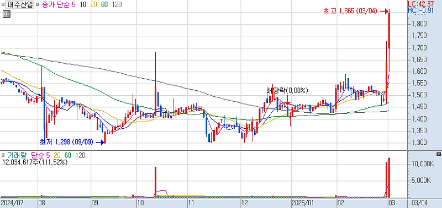Click the 03 month axis label
The height and width of the screenshot is (208, 442).
[392, 202]
